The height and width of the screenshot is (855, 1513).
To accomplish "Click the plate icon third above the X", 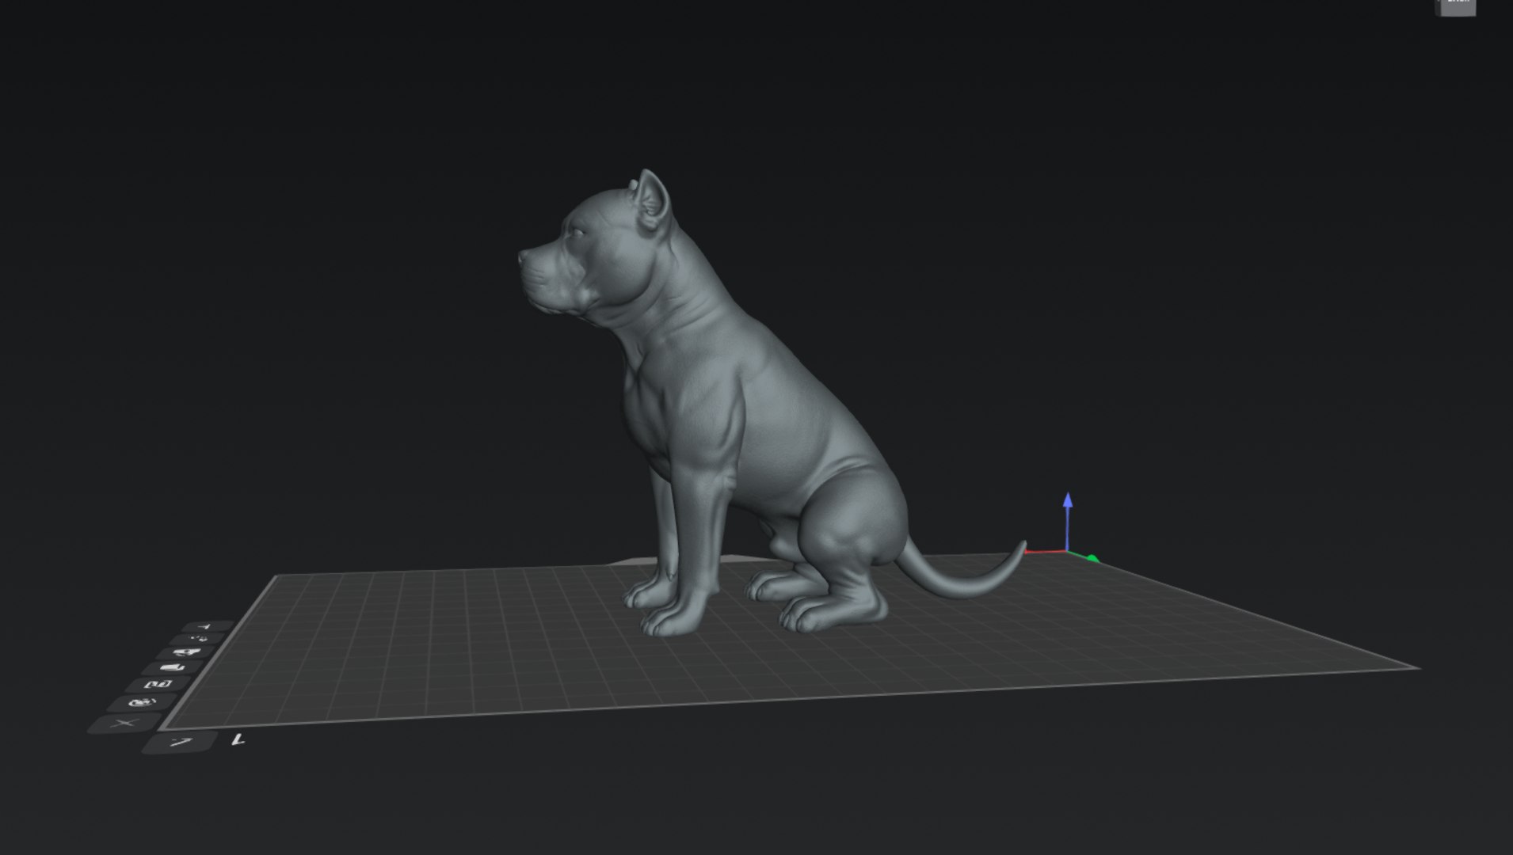I will point(173,668).
